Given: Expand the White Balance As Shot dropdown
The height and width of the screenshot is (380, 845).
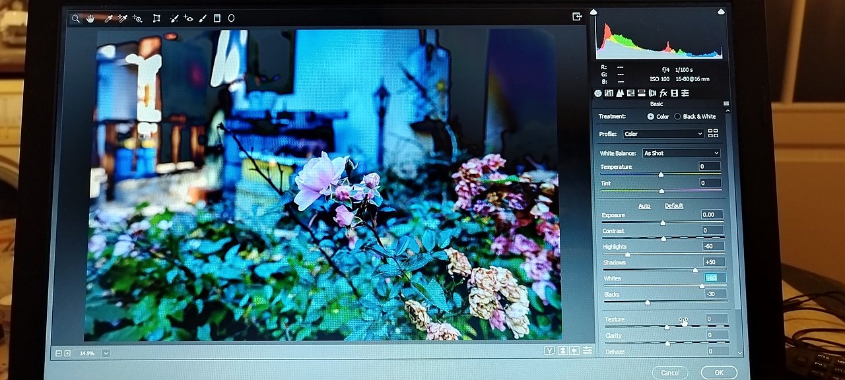Looking at the screenshot, I should tap(681, 153).
